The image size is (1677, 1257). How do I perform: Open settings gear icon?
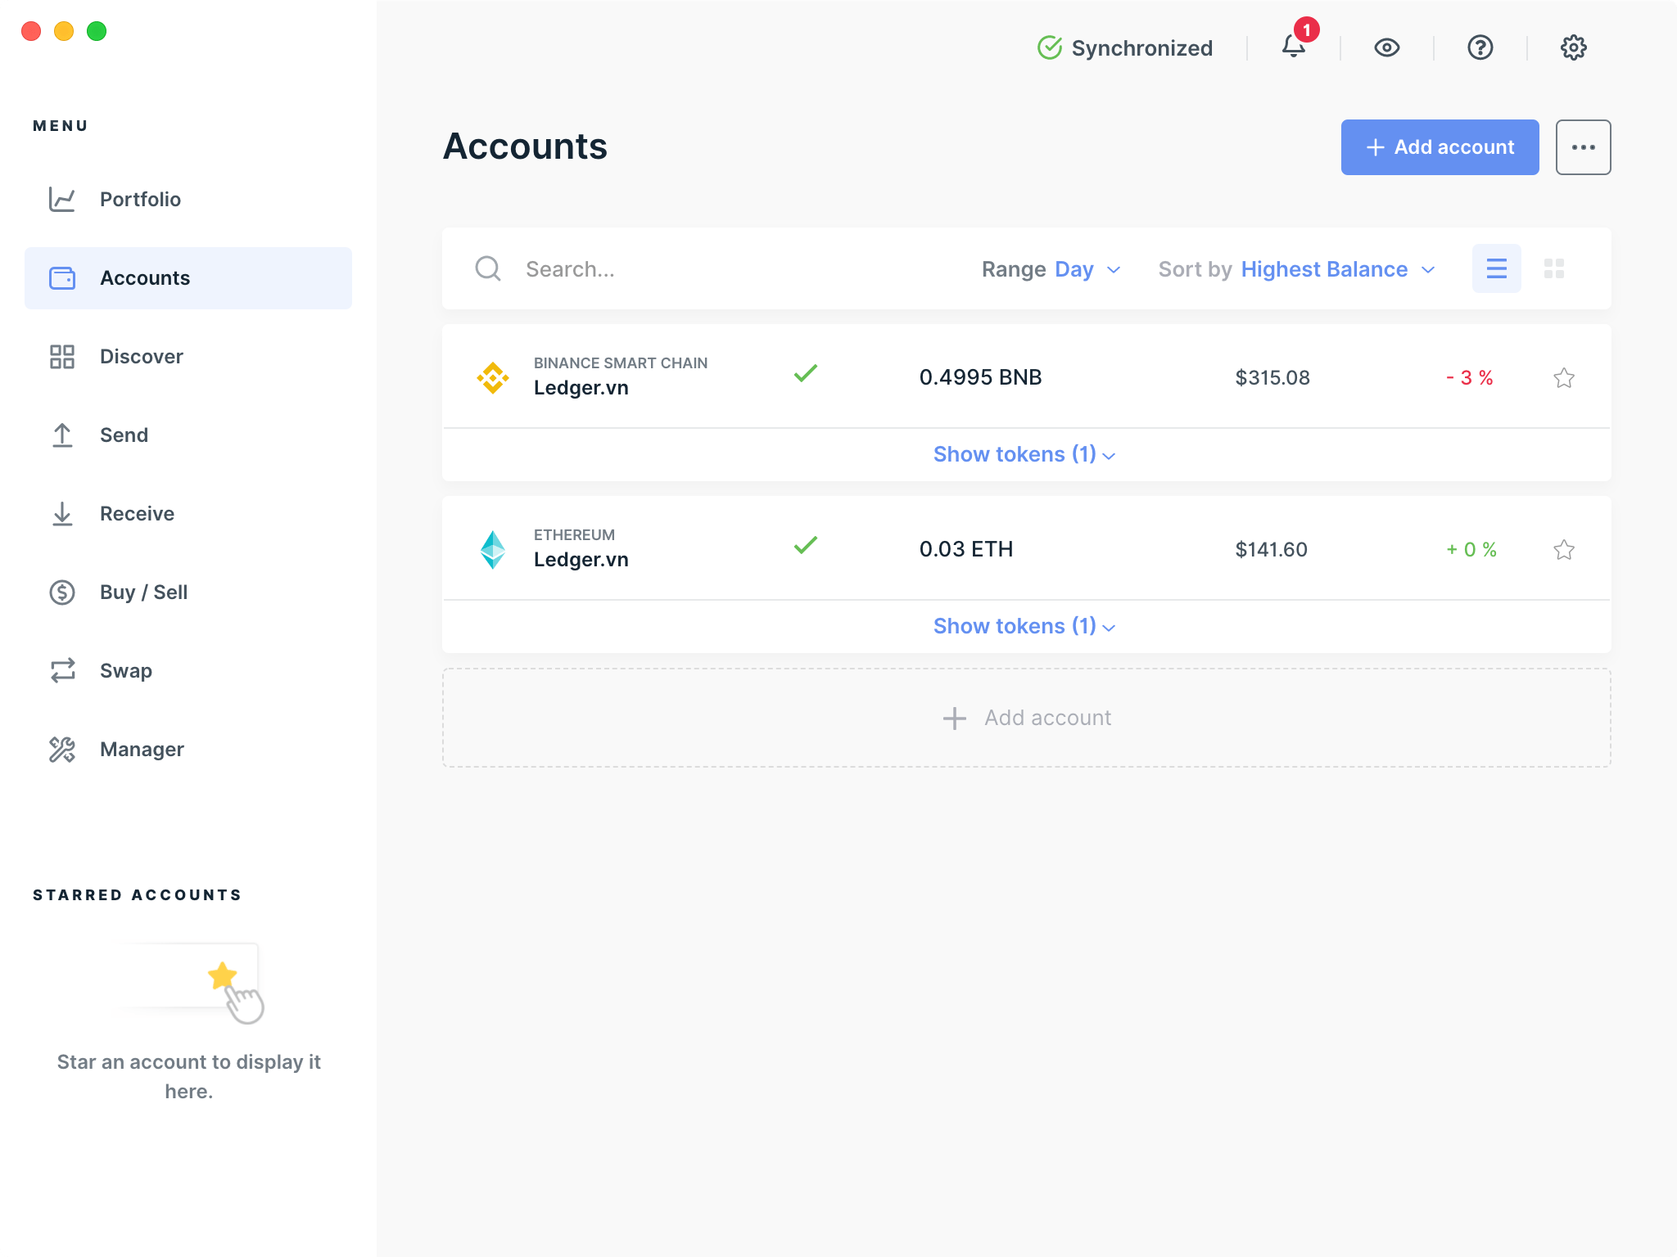[1573, 47]
